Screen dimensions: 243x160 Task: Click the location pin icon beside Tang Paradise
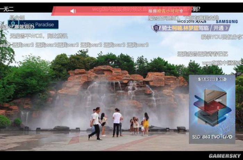(x=13, y=24)
